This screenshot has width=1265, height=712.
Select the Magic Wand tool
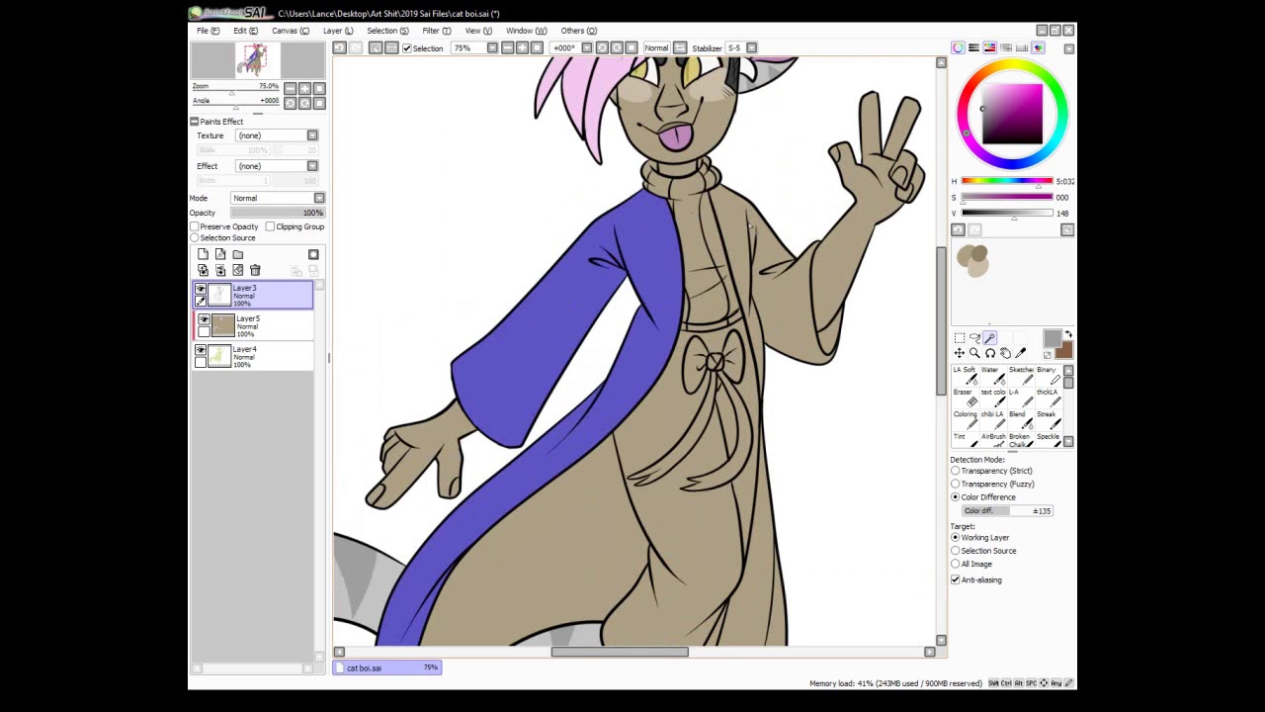(x=989, y=338)
